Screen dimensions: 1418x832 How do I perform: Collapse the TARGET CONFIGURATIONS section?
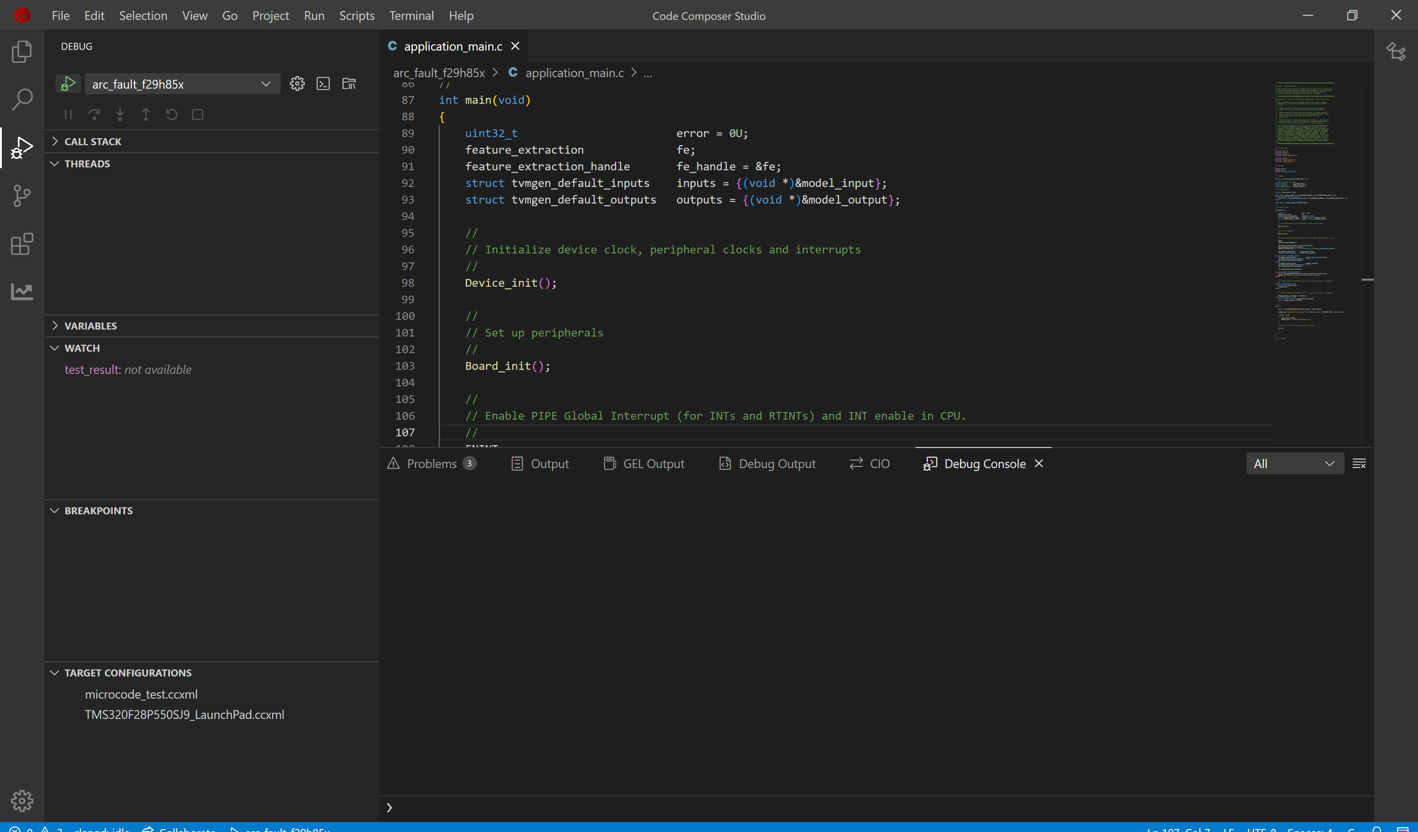[x=211, y=673]
